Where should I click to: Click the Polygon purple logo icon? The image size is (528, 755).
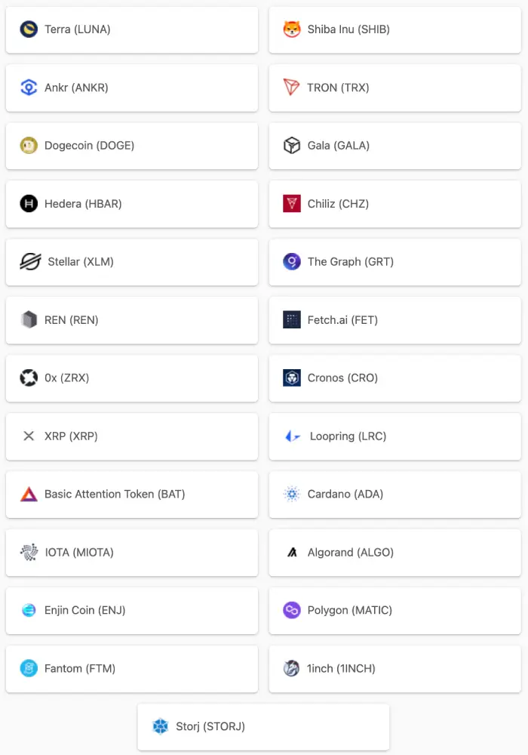[292, 610]
